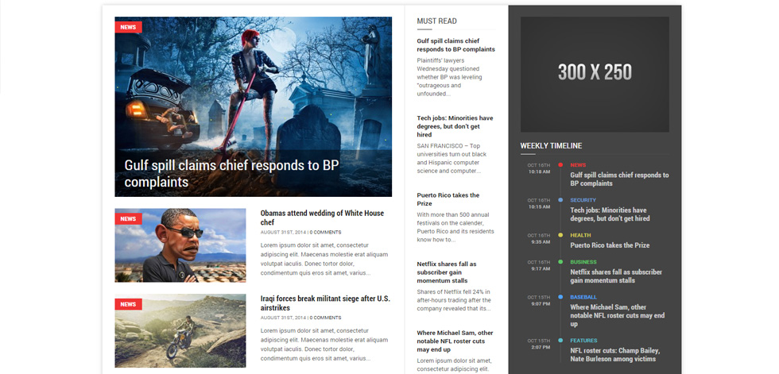The height and width of the screenshot is (374, 779).
Task: Open the motorbike article thumbnail
Action: [x=180, y=331]
